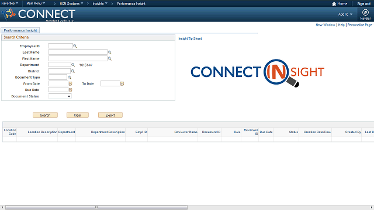374x210 pixels.
Task: Click the Status column header
Action: (x=293, y=132)
